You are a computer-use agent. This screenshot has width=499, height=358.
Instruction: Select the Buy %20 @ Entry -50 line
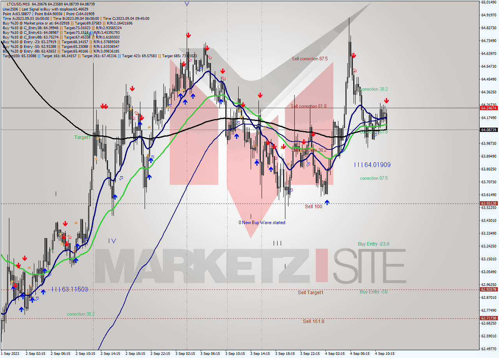pyautogui.click(x=61, y=46)
